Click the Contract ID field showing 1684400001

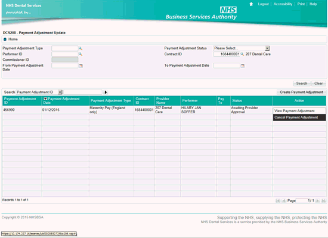[x=227, y=54]
